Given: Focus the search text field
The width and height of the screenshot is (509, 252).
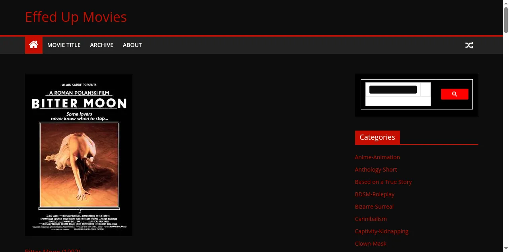Looking at the screenshot, I should 393,90.
